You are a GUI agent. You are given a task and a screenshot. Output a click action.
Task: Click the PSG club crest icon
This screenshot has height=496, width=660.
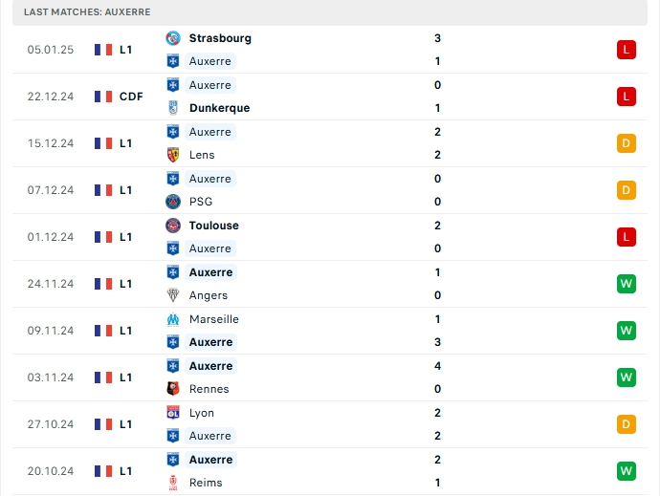coord(173,202)
